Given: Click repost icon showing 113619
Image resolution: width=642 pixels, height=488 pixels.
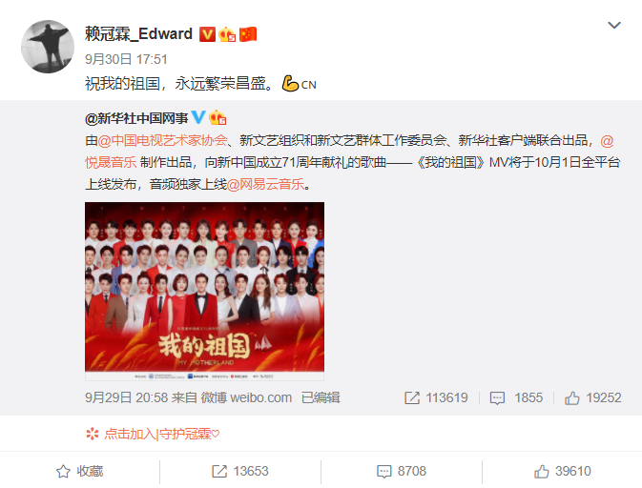Looking at the screenshot, I should [x=436, y=397].
